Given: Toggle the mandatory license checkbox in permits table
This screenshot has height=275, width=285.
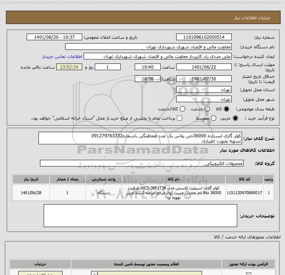Looking at the screenshot, I should [248, 274].
